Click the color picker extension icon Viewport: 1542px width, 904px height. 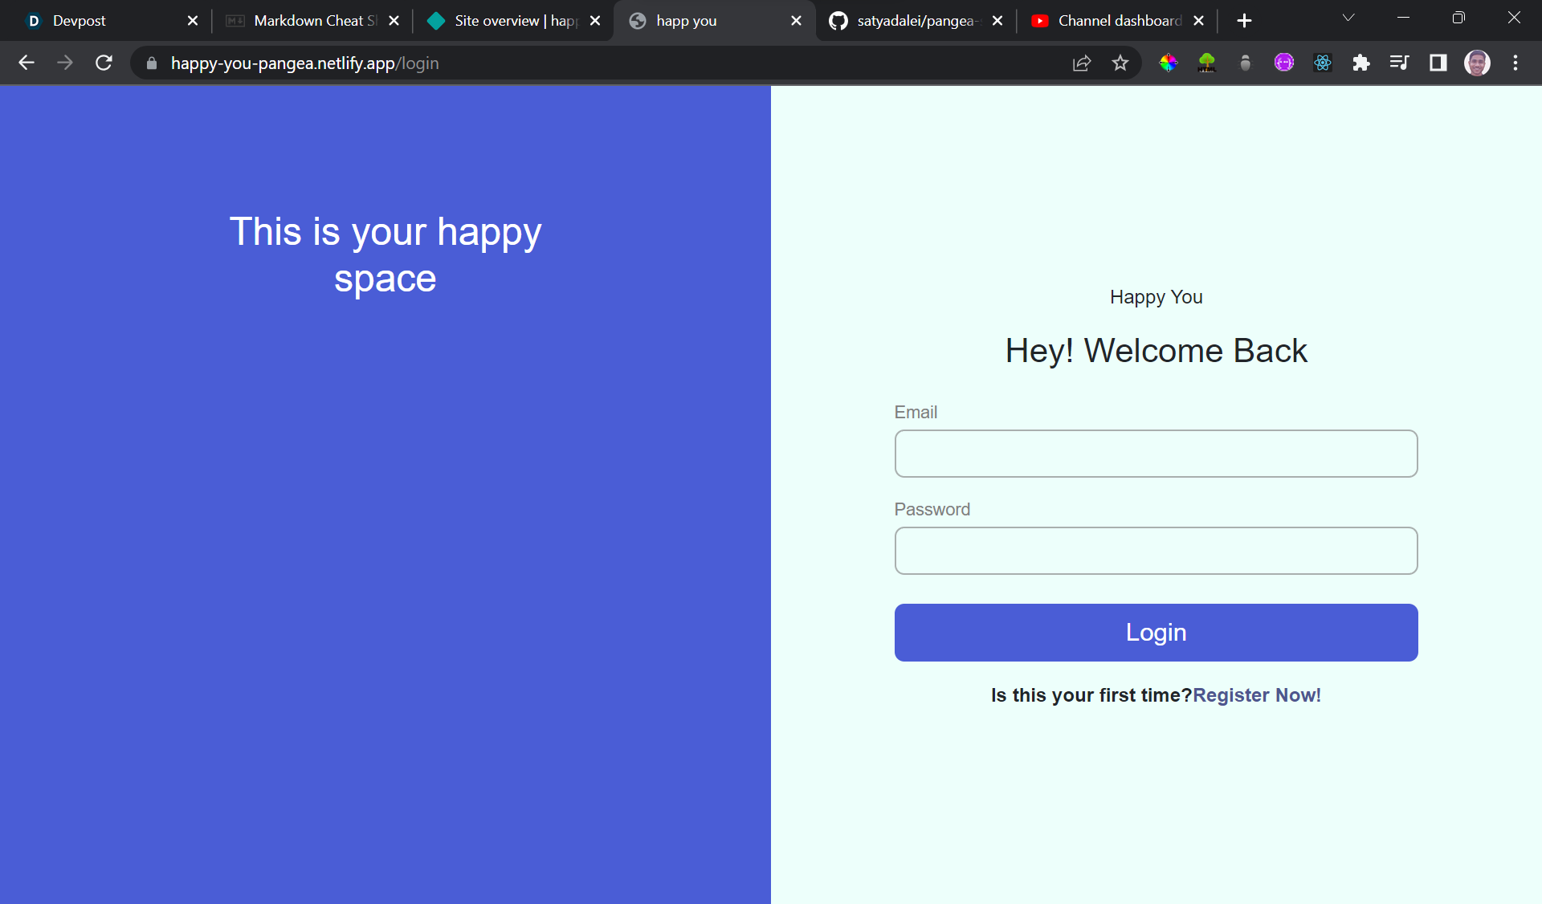click(1169, 63)
